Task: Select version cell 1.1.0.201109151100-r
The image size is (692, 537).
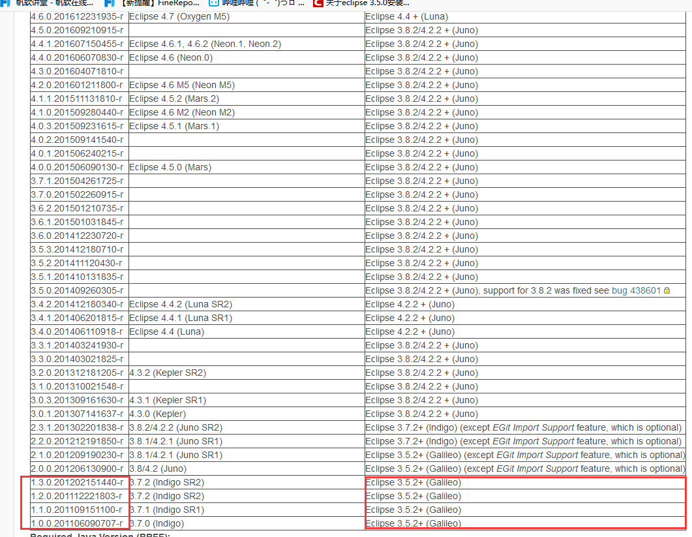Action: click(80, 509)
